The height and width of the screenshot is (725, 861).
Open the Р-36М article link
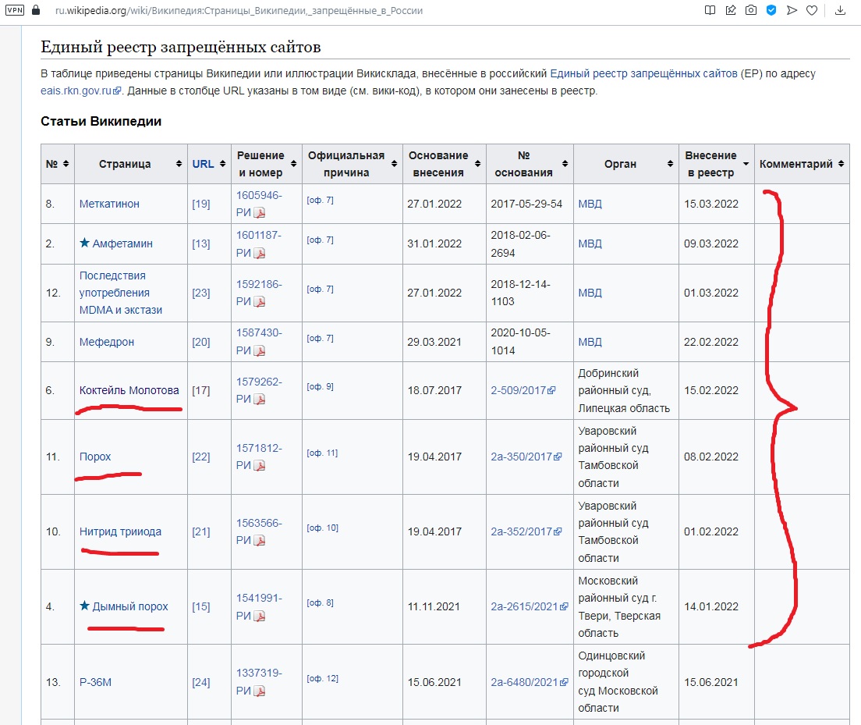pos(95,682)
